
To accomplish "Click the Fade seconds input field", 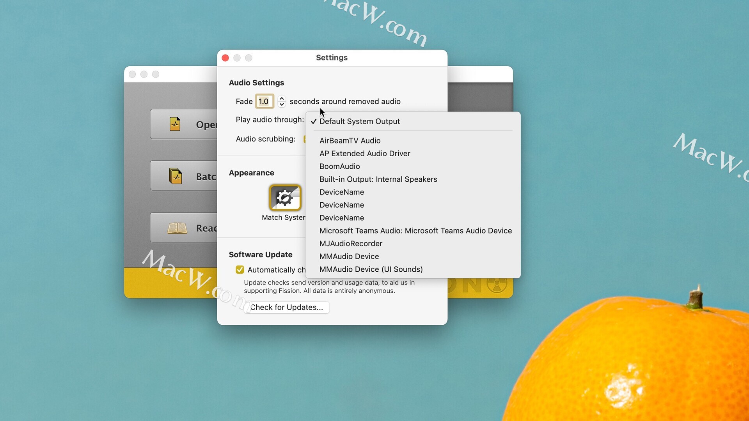I will [x=264, y=101].
